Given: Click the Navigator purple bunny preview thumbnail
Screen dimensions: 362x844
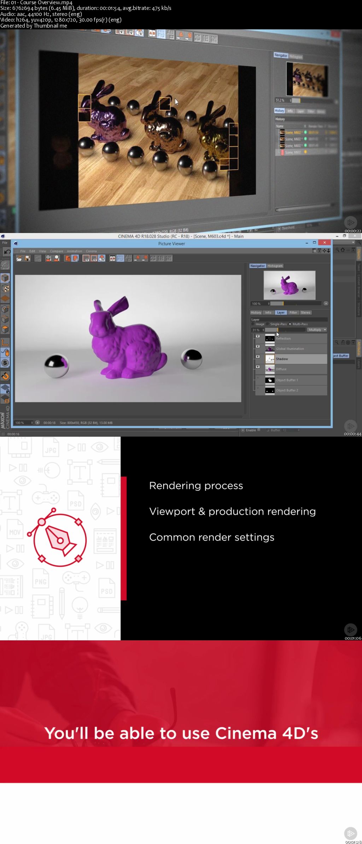Looking at the screenshot, I should (289, 285).
